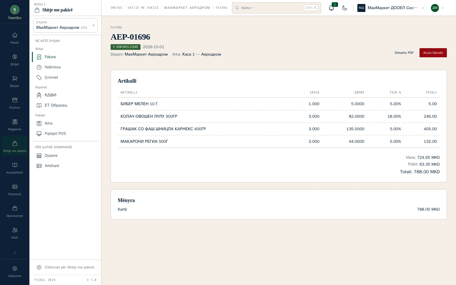Collapse the main sidebar chevron
The image size is (456, 285).
coord(15,253)
